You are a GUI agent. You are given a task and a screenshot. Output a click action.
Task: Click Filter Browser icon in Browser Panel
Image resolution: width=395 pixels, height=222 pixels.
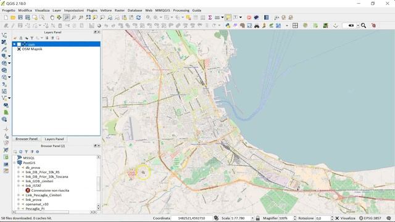tap(26, 152)
